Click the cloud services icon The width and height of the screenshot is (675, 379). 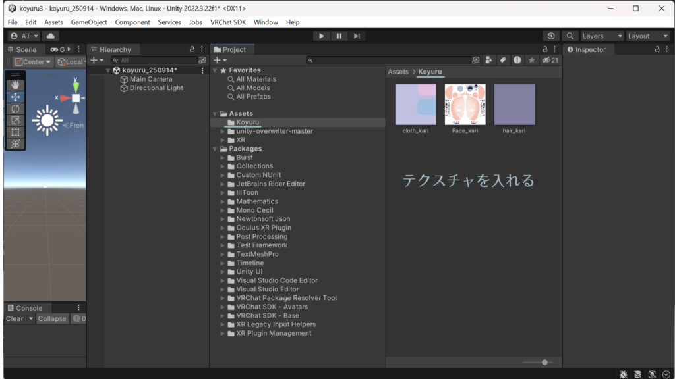click(51, 36)
